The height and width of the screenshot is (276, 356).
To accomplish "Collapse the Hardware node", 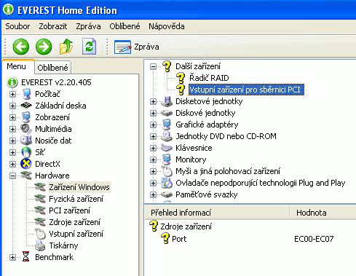I will 12,176.
